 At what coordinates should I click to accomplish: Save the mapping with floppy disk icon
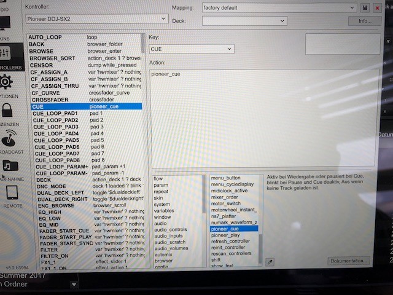(x=365, y=8)
